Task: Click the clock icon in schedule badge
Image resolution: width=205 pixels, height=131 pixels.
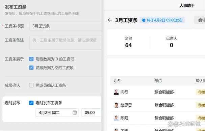Action: pos(144,20)
